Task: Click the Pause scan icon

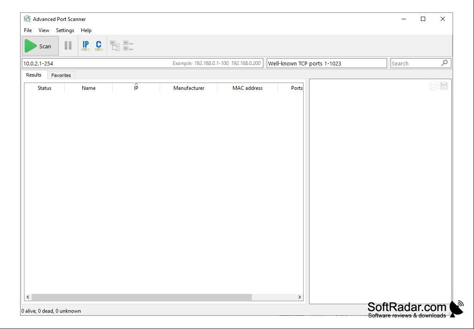Action: point(68,46)
